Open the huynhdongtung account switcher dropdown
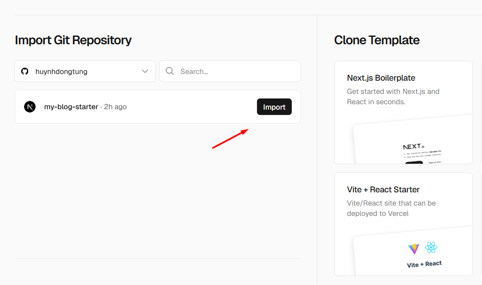Image resolution: width=482 pixels, height=285 pixels. (85, 71)
